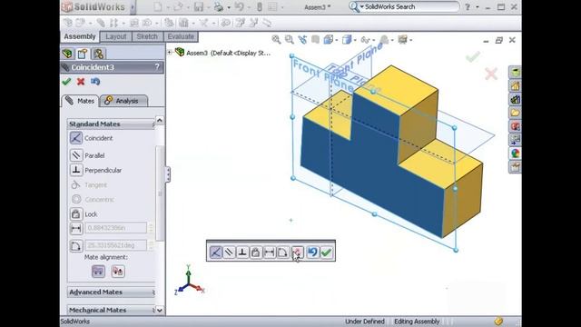Select the Assem3 (Default<Display St... tree entry
581x327 pixels.
228,53
